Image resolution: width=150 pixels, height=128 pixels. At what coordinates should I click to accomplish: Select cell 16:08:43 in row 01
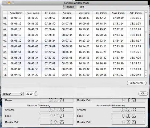(x=84, y=18)
